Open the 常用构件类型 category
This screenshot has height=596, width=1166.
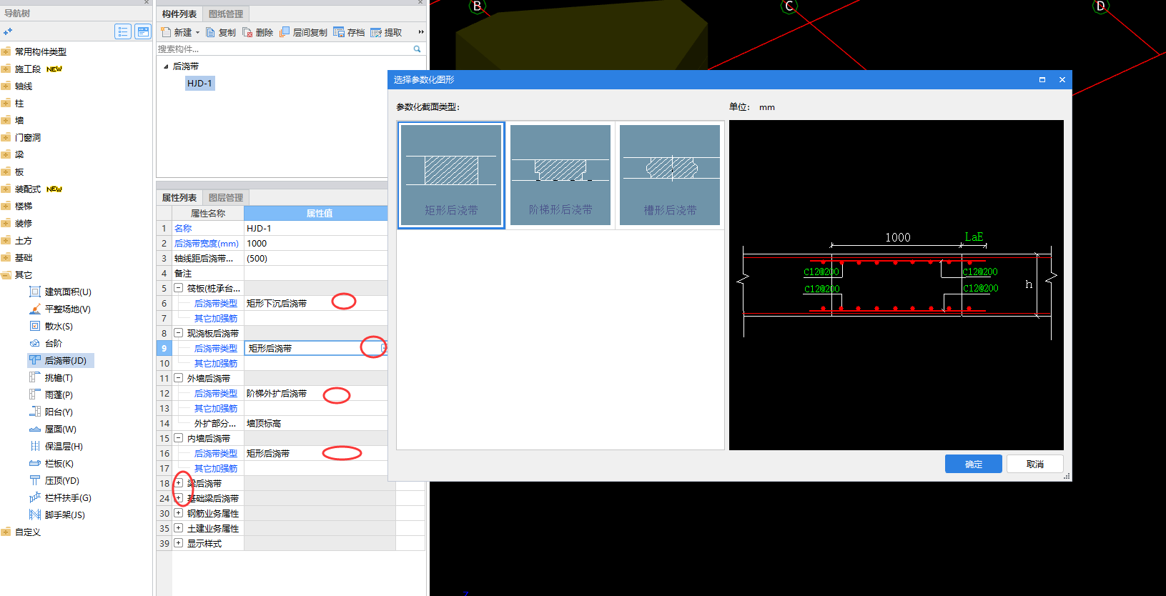pos(41,51)
